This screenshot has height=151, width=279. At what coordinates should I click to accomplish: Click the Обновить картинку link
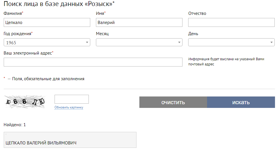(x=69, y=107)
